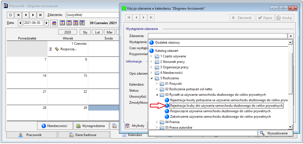
Task: Select the Katalog zdarzeń root item
Action: click(x=167, y=51)
